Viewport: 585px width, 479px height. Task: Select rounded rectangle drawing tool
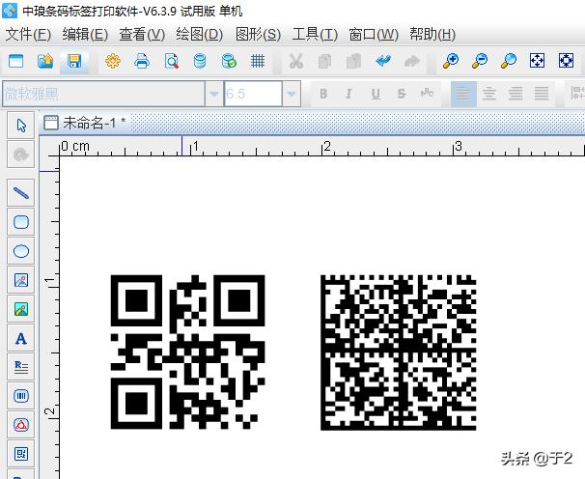21,222
